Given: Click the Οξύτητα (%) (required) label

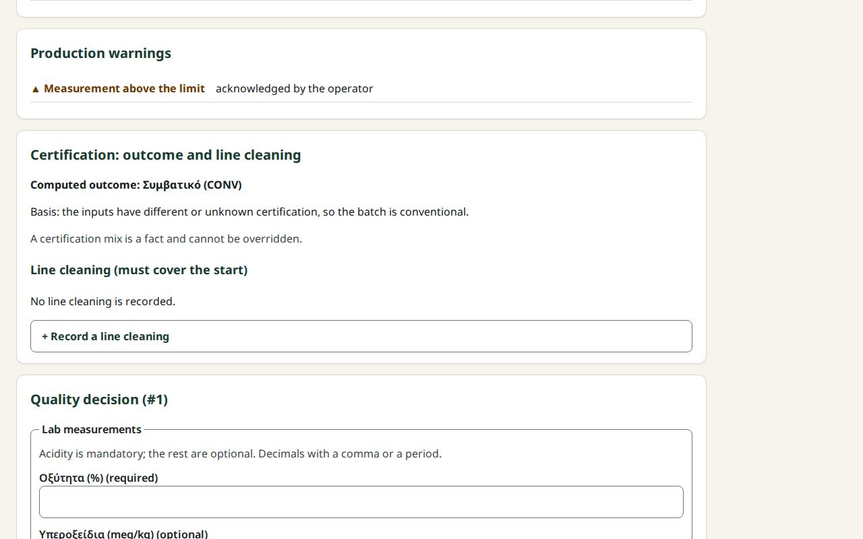Looking at the screenshot, I should (x=98, y=478).
